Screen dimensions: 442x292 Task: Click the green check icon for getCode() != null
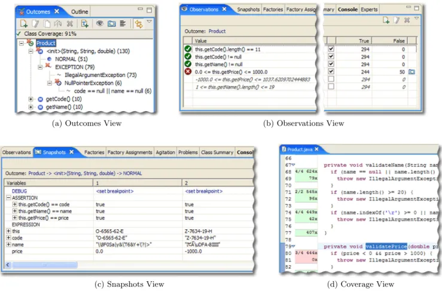click(188, 57)
